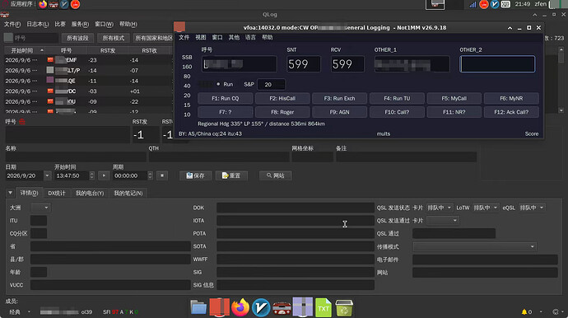Image resolution: width=568 pixels, height=318 pixels.
Task: Open the red round launcher in the top-left panel
Action: pos(76,4)
